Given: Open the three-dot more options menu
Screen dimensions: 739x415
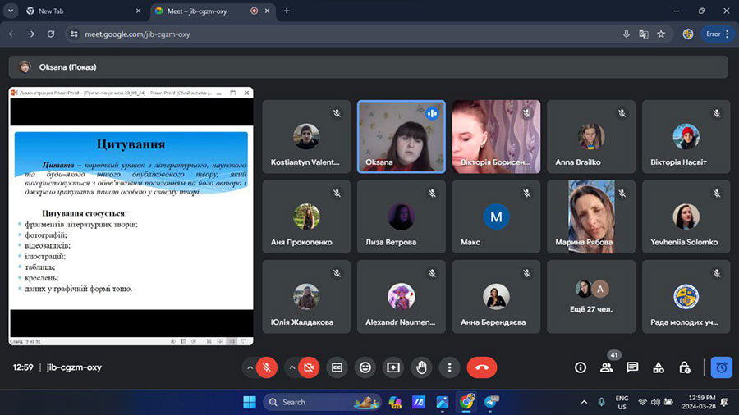Looking at the screenshot, I should [x=450, y=367].
